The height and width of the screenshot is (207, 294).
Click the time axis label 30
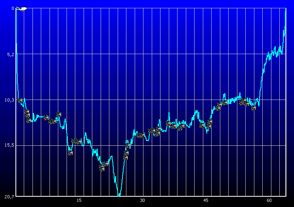coord(142,200)
